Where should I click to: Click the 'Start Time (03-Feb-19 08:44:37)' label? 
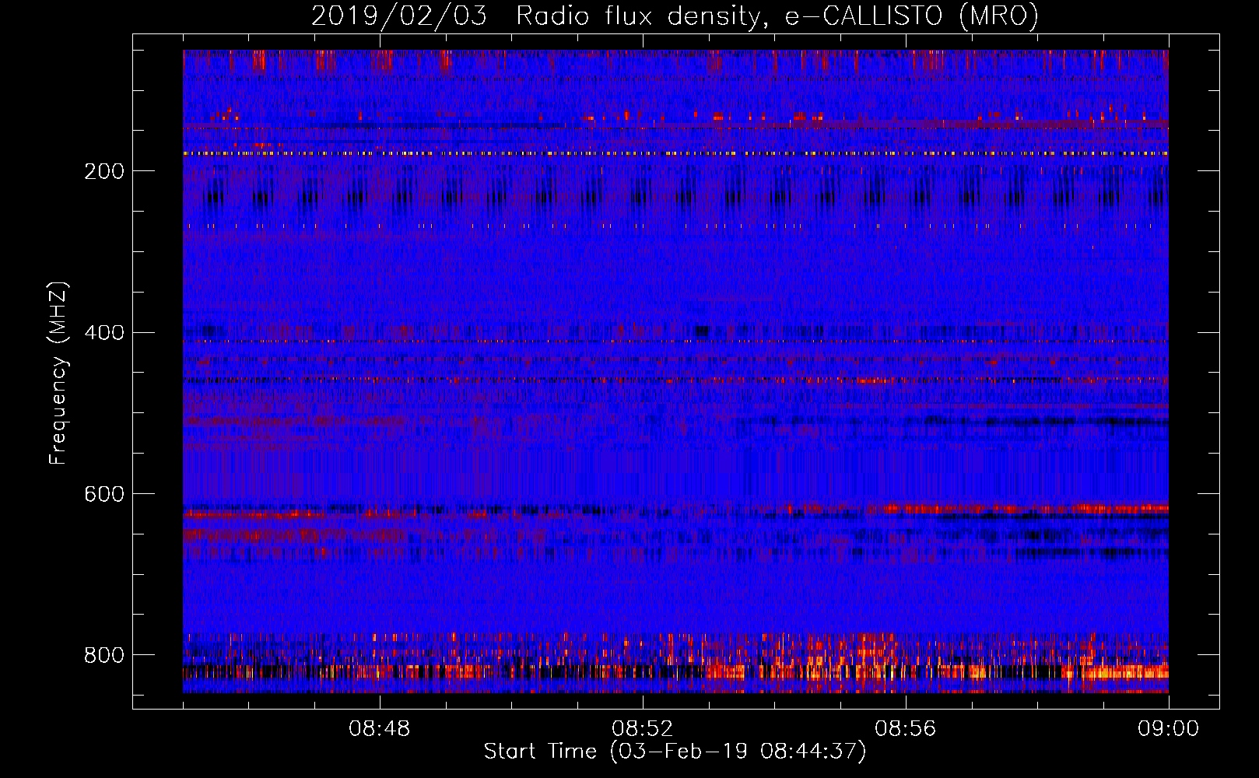click(675, 752)
